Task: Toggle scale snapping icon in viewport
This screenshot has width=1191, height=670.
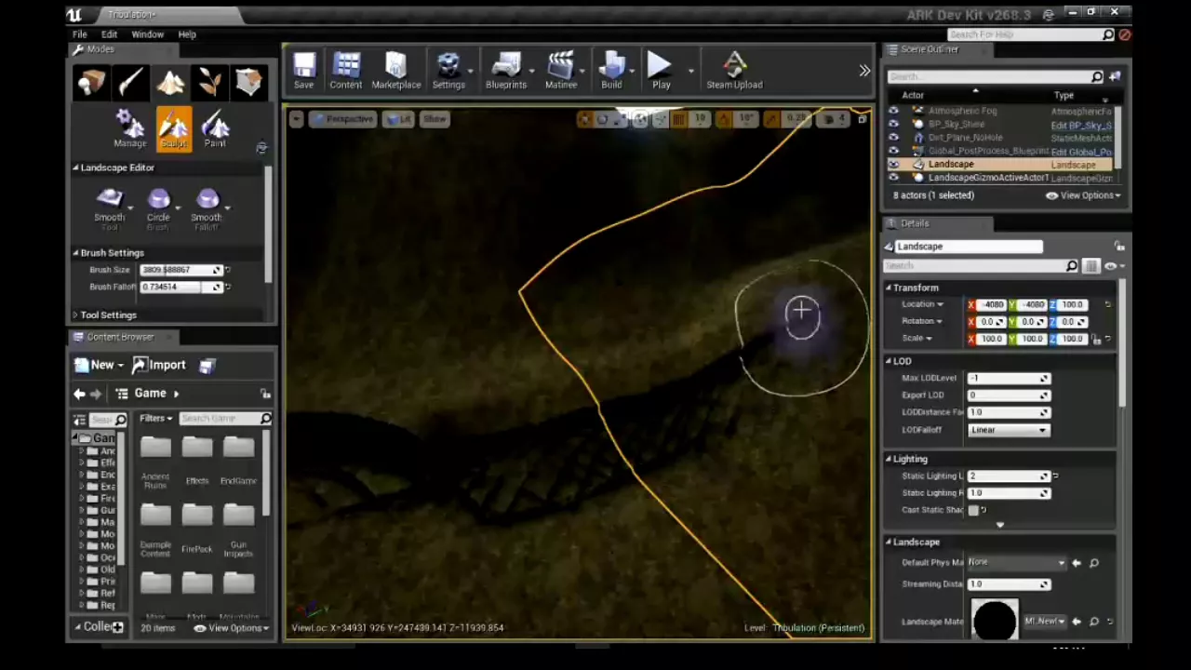Action: 772,119
